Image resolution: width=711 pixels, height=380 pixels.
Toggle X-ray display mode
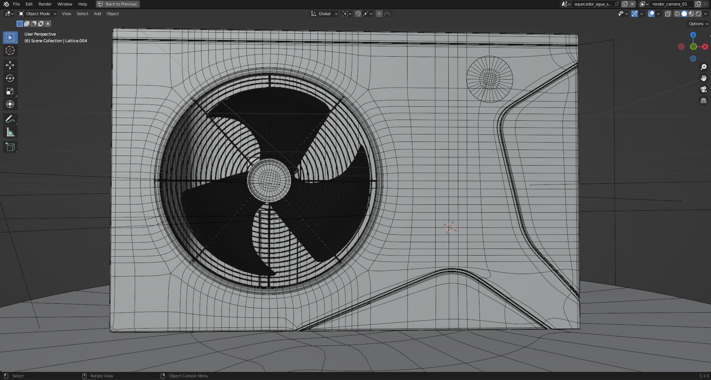[x=668, y=14]
